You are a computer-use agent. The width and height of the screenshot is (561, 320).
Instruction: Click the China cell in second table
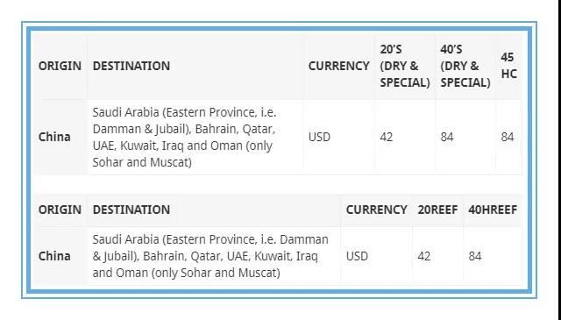(x=54, y=256)
